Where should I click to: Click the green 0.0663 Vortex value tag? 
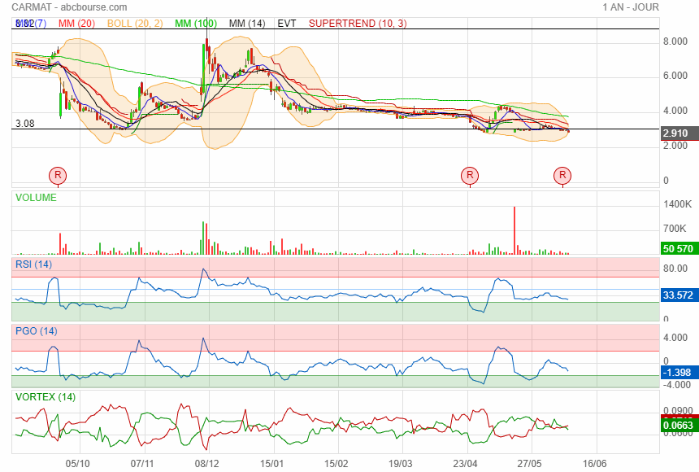coord(677,425)
